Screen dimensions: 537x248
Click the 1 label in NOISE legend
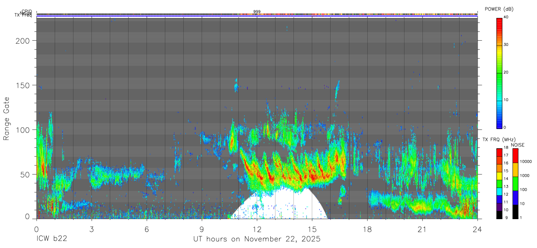tap(521, 218)
